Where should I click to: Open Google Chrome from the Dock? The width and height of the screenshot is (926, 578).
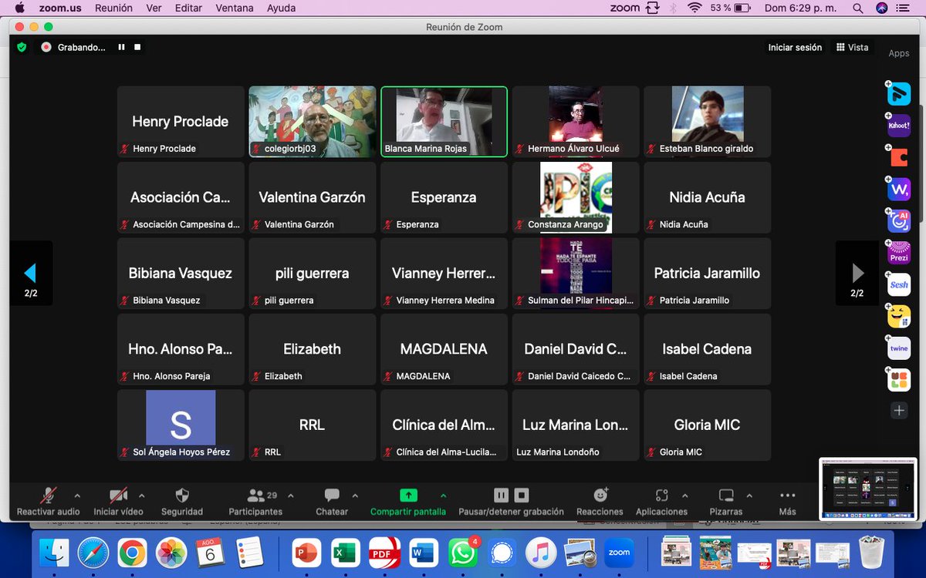(x=133, y=553)
